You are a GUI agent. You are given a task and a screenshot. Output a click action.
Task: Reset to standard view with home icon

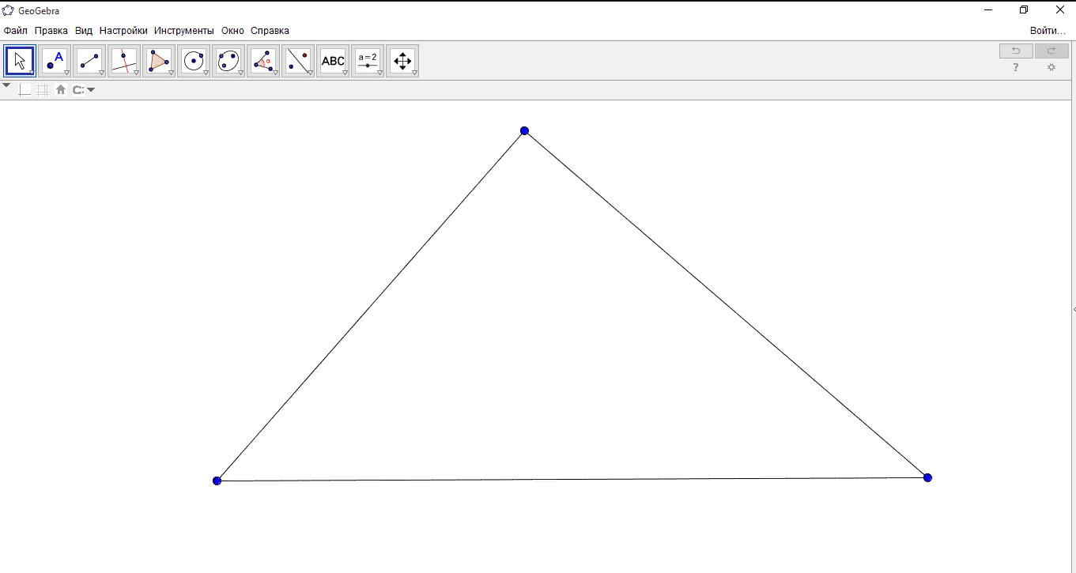tap(61, 90)
